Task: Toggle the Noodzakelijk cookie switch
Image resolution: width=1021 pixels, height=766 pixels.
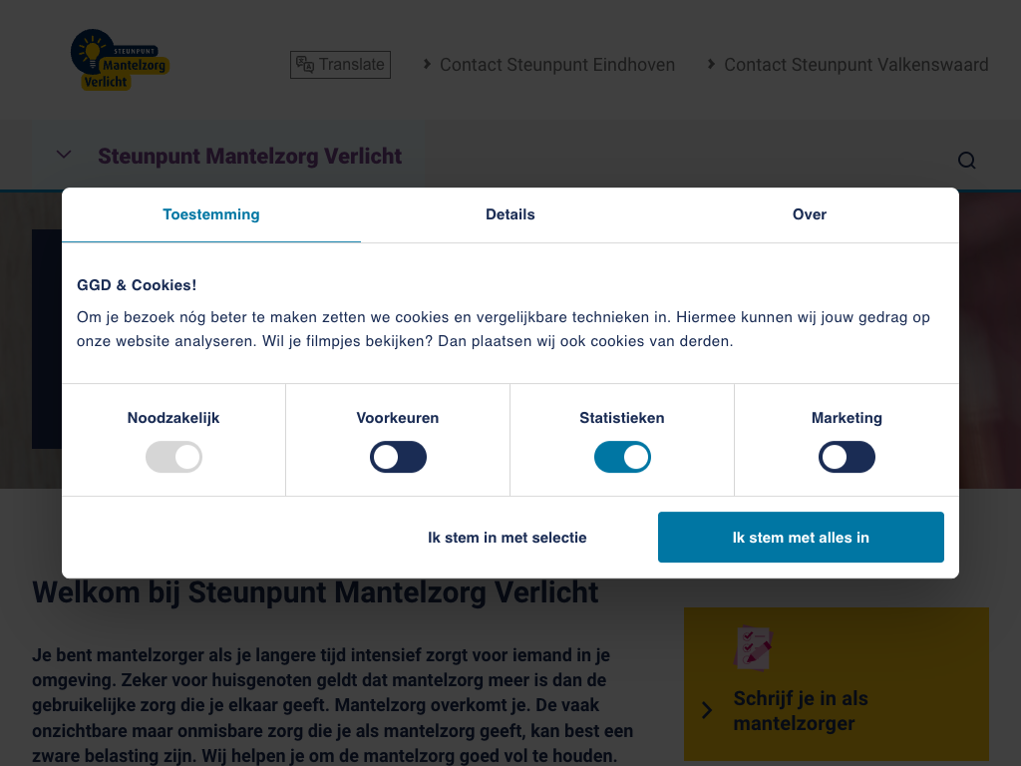Action: 173,458
